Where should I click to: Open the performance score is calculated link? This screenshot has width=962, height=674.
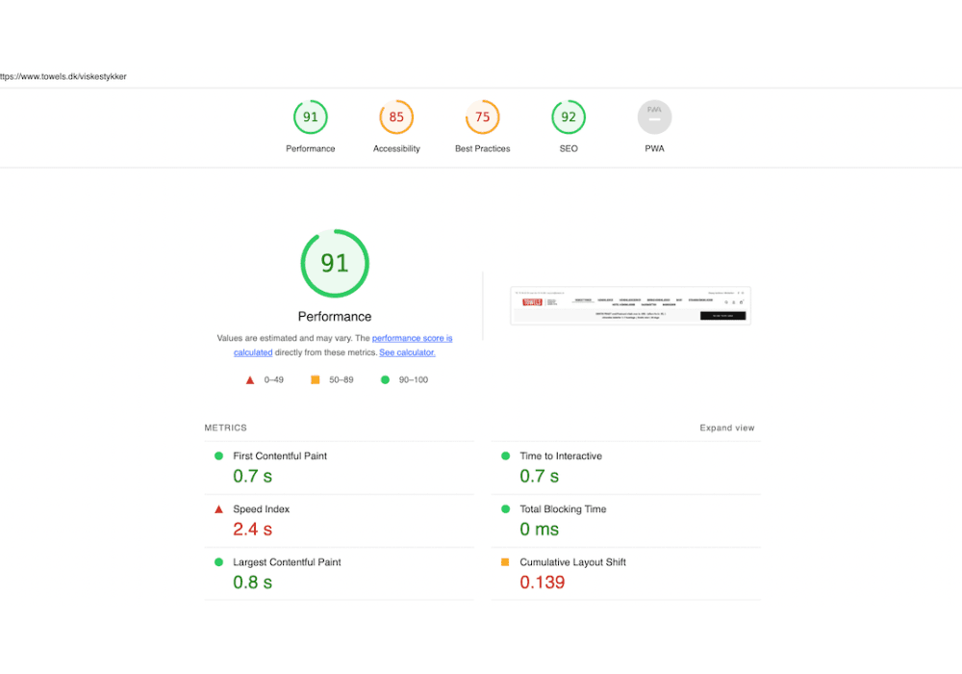(412, 338)
